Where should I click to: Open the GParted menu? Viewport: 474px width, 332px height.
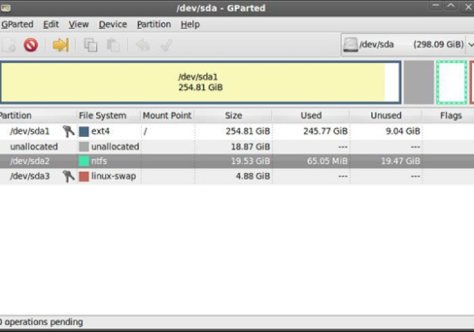(x=17, y=24)
